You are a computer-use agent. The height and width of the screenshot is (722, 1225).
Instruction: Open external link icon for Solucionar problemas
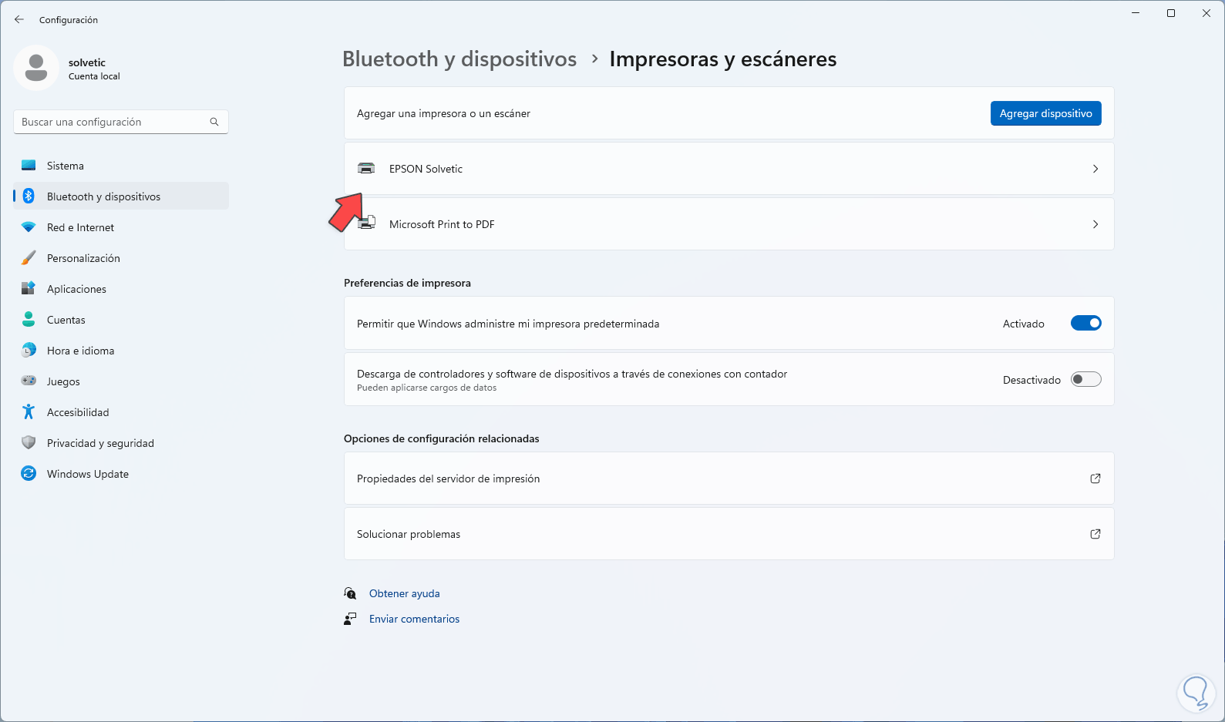1095,534
